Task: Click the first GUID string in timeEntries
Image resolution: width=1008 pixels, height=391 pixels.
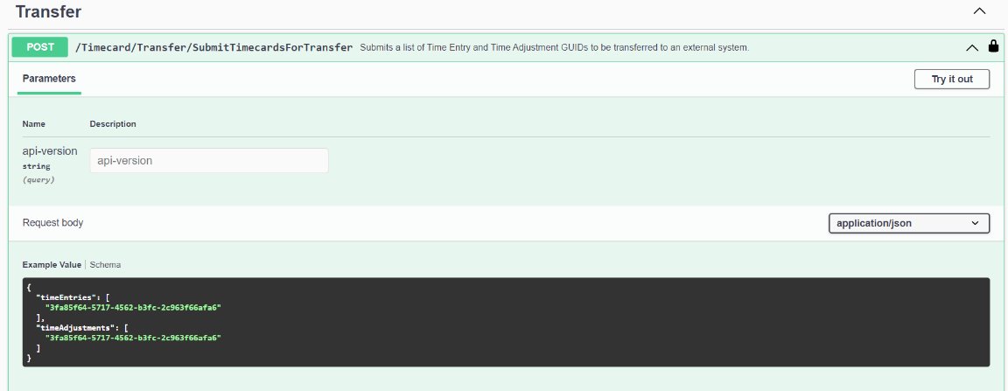Action: pyautogui.click(x=133, y=307)
